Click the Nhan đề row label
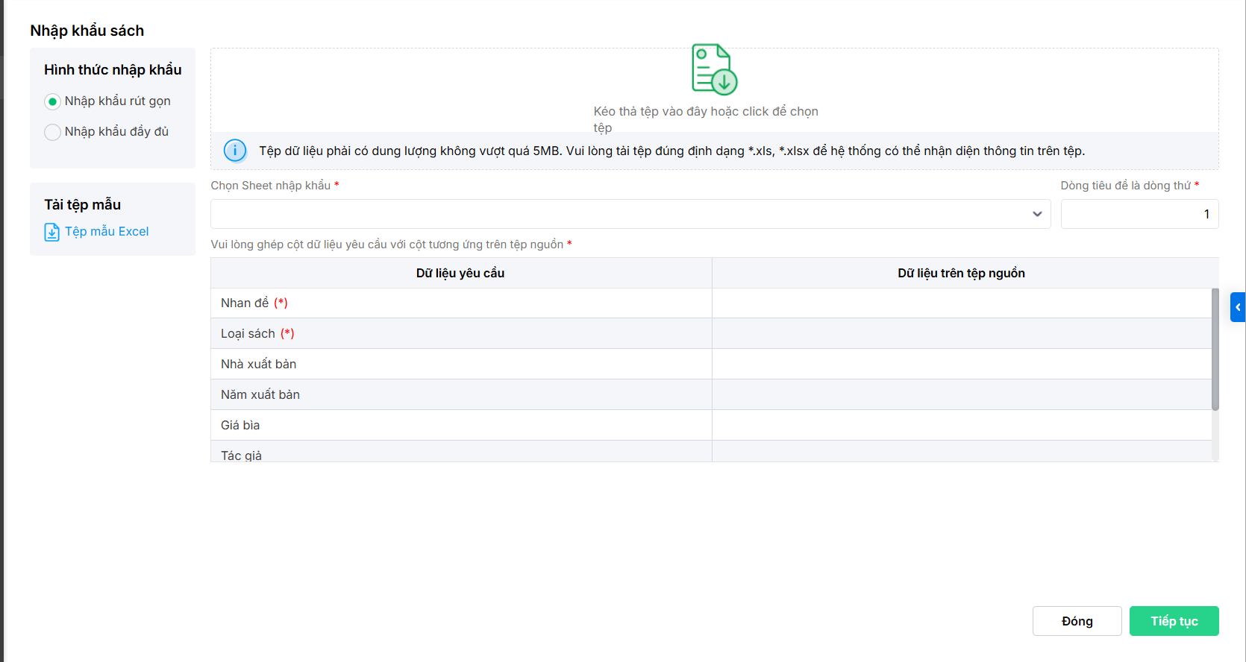This screenshot has height=662, width=1246. coord(245,303)
